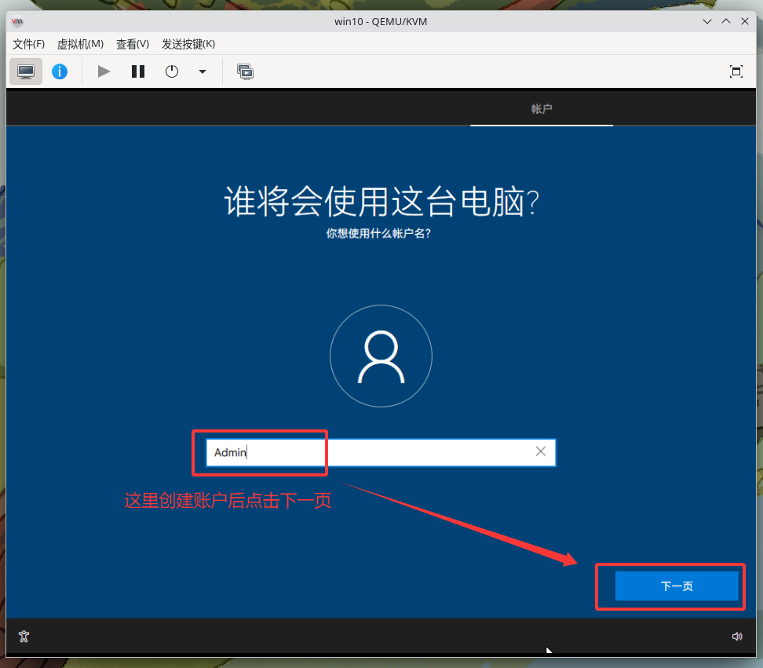Click the volume speaker icon

click(737, 637)
